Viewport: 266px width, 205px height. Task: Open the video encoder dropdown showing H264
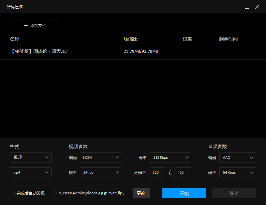point(100,157)
